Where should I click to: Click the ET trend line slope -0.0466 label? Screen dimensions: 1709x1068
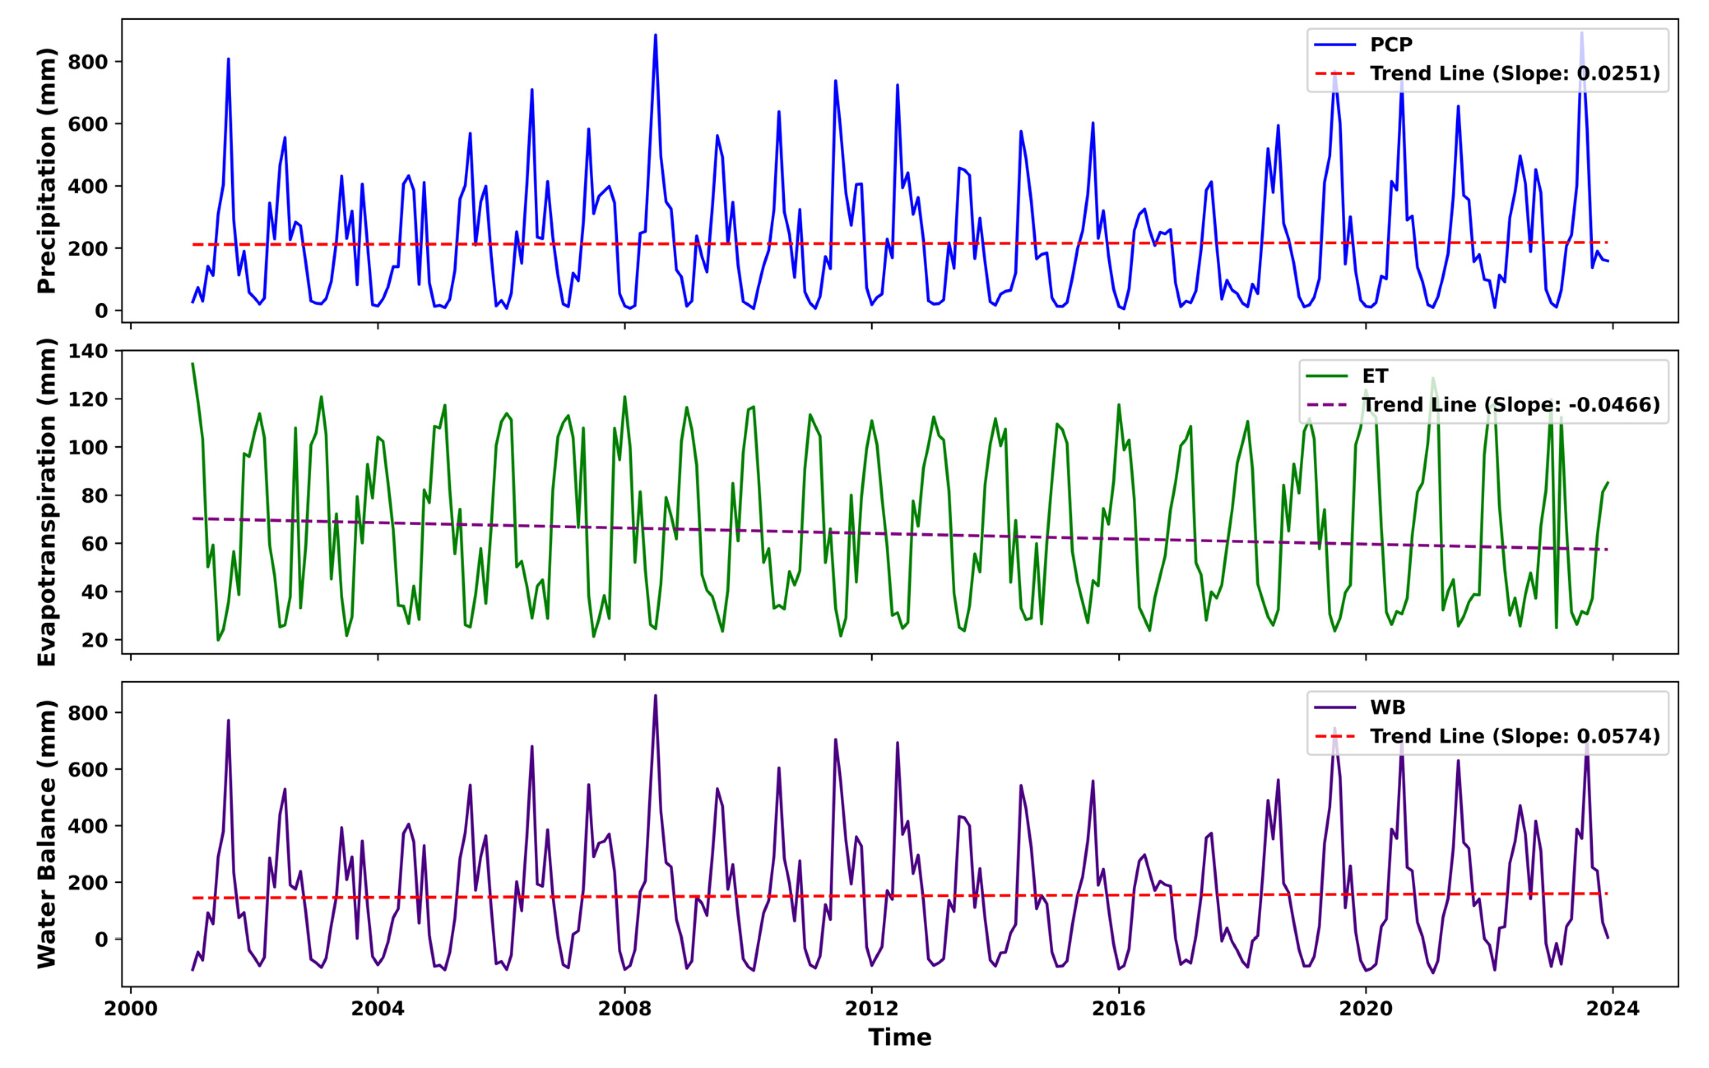click(1511, 405)
